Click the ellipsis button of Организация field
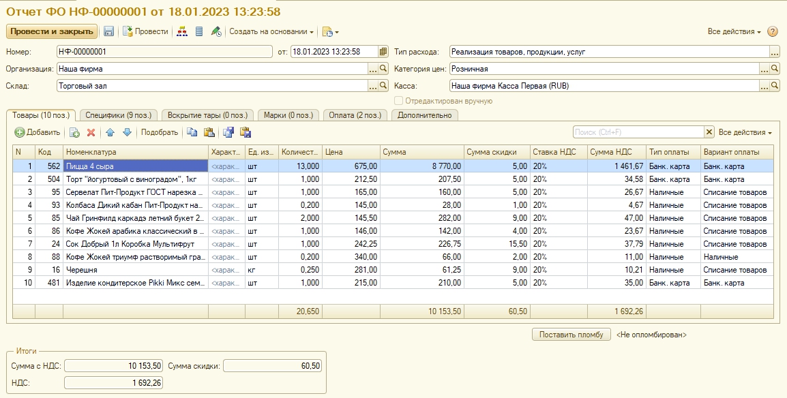This screenshot has width=787, height=398. pyautogui.click(x=372, y=69)
